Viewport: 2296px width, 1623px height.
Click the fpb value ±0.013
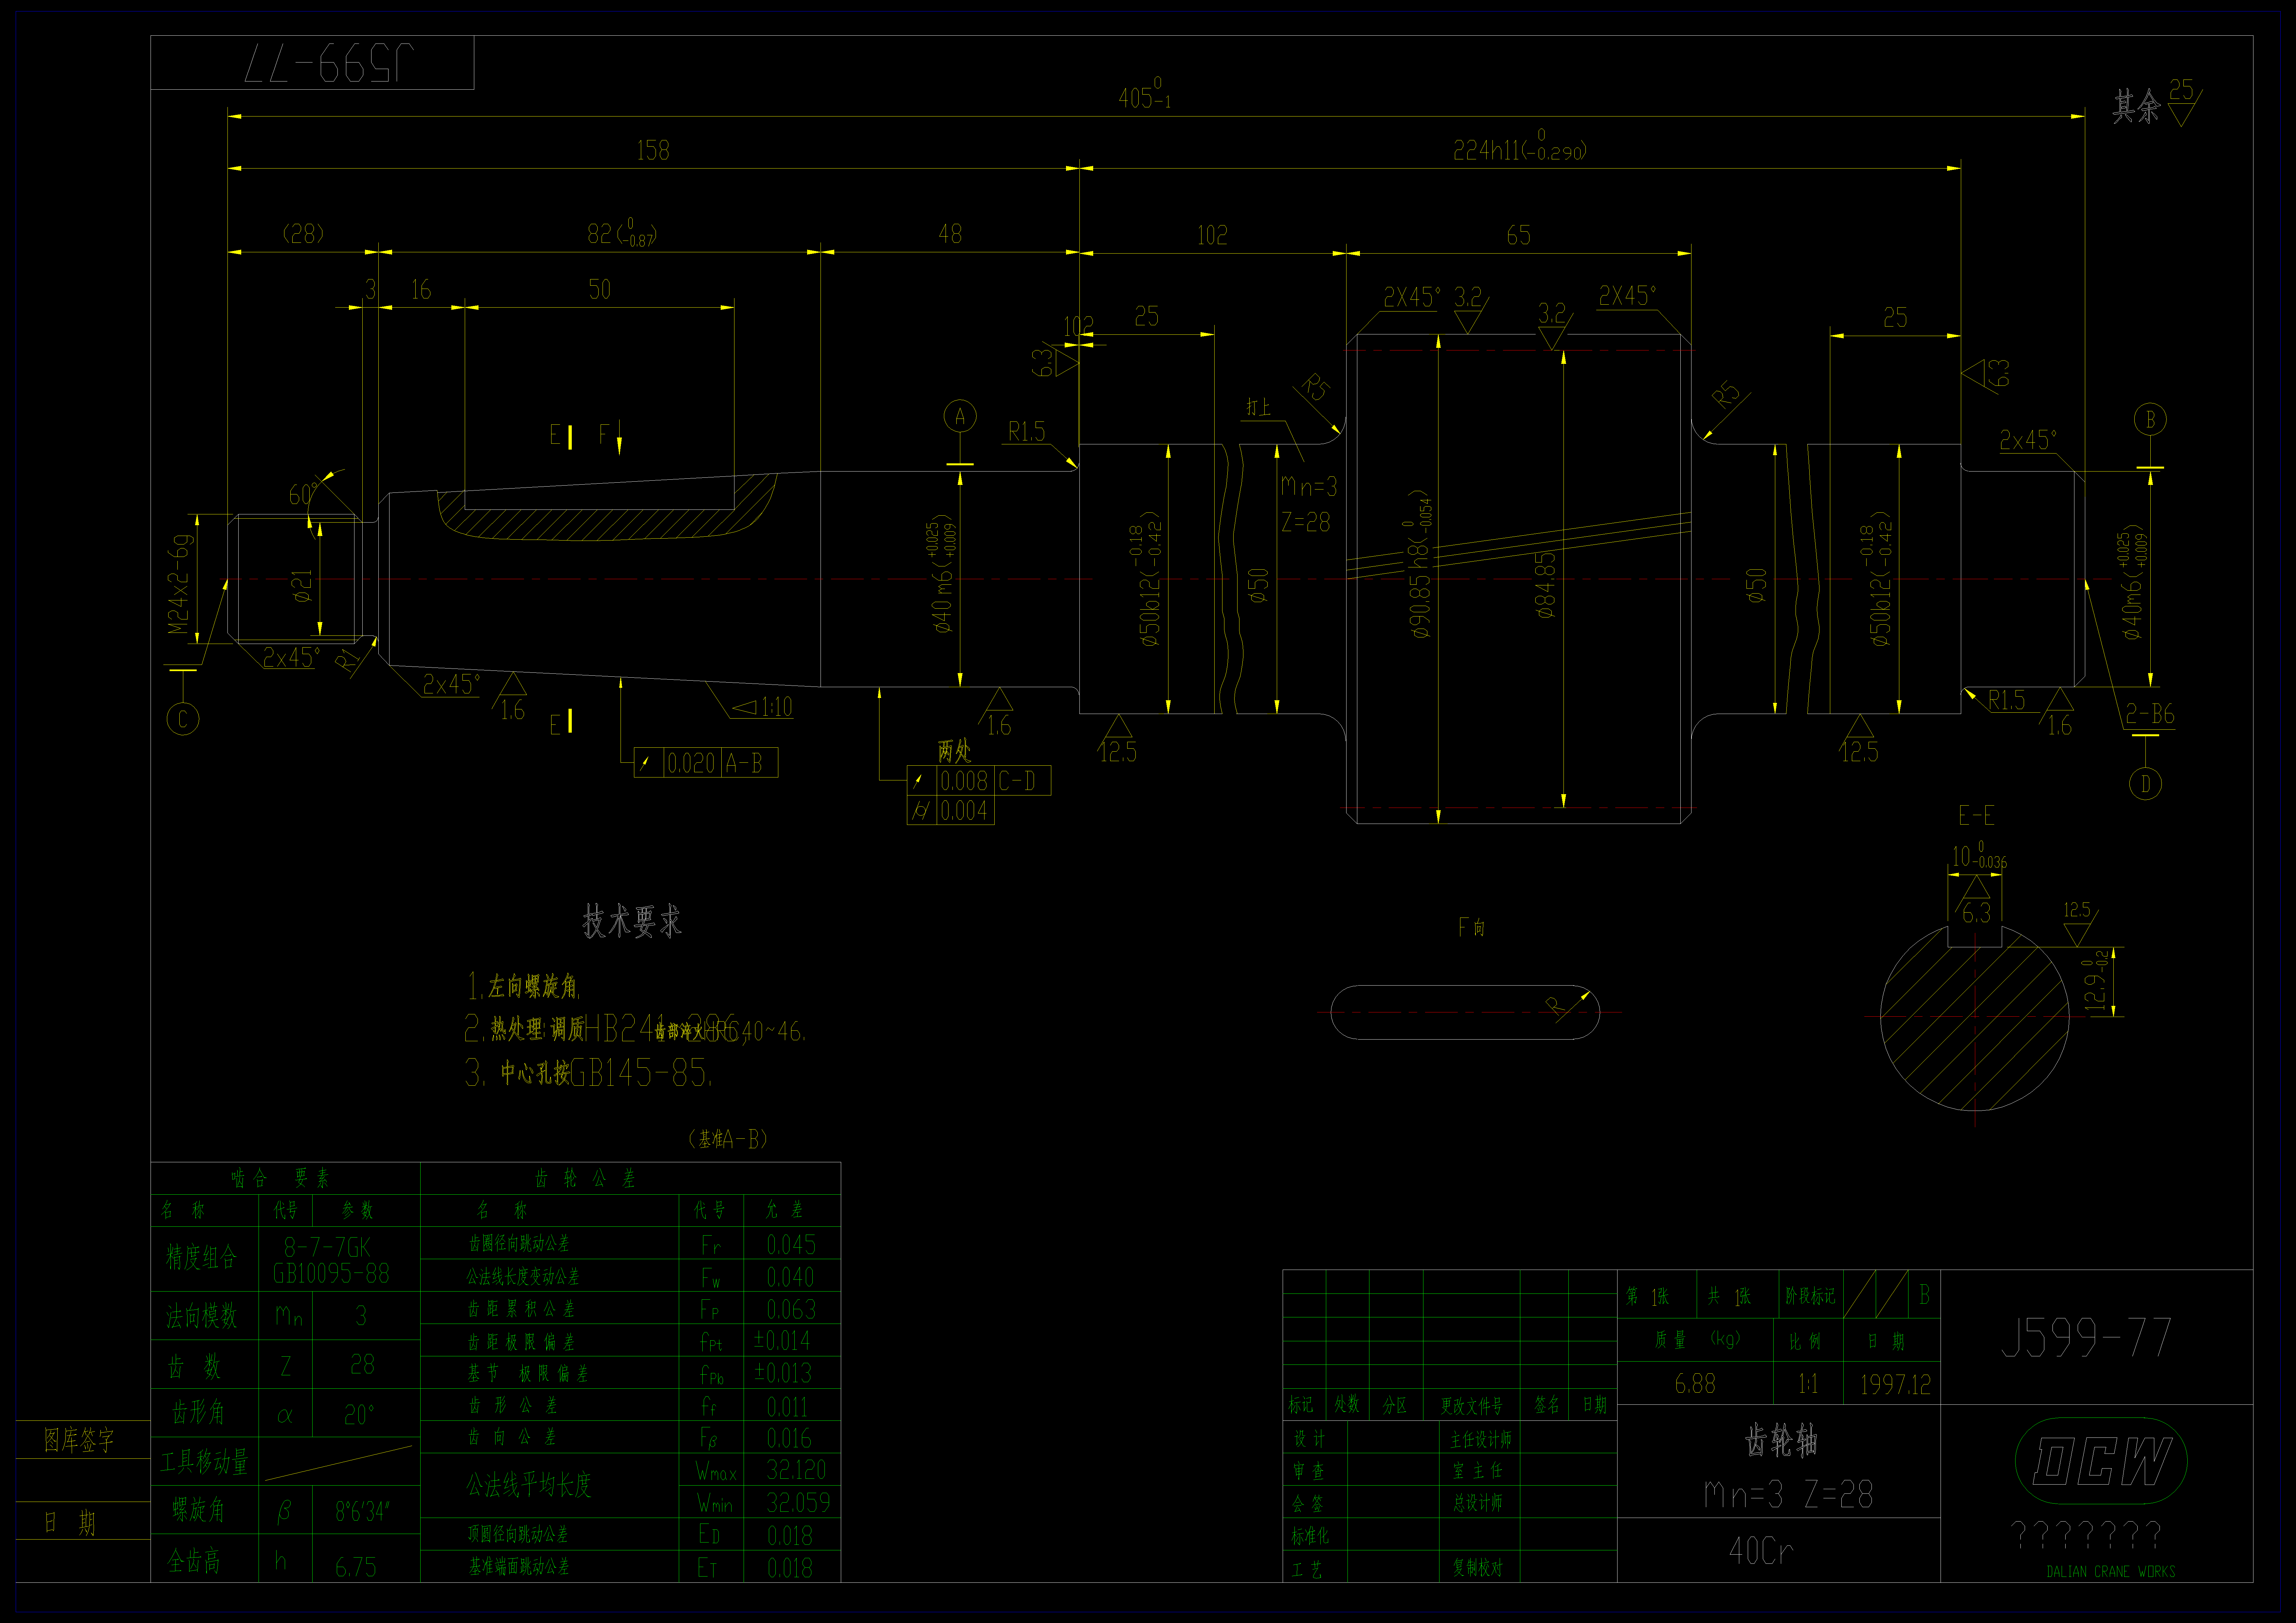783,1373
